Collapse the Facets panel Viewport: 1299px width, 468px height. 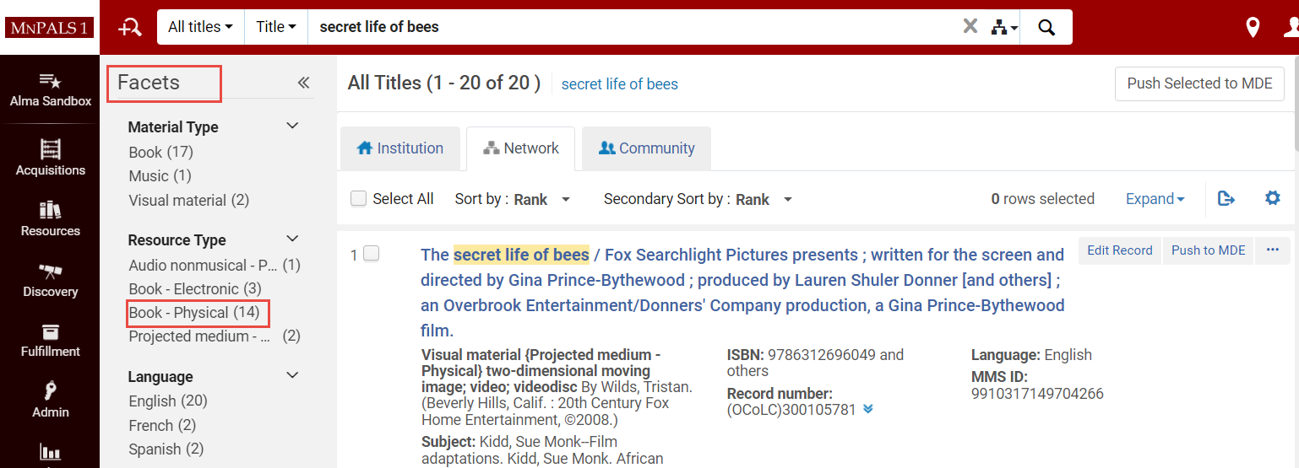point(303,83)
